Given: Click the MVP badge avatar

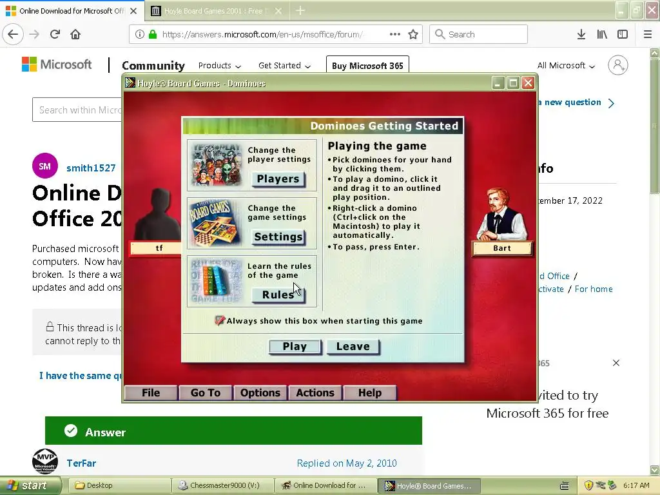Looking at the screenshot, I should click(45, 461).
